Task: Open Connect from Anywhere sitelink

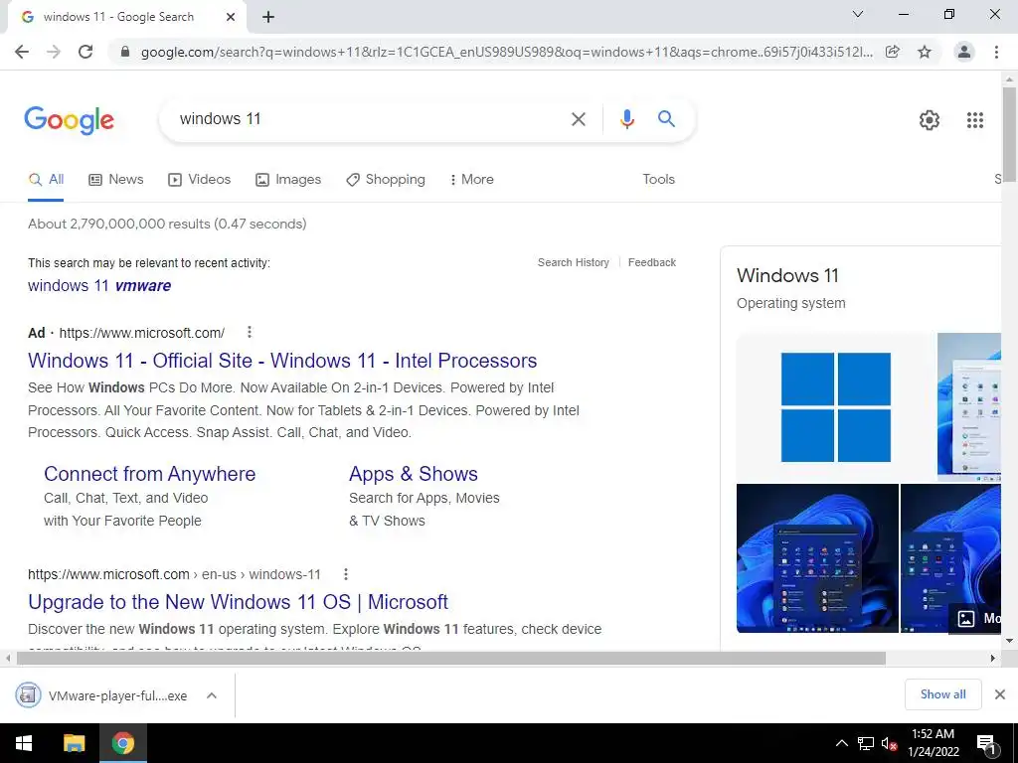Action: point(150,474)
